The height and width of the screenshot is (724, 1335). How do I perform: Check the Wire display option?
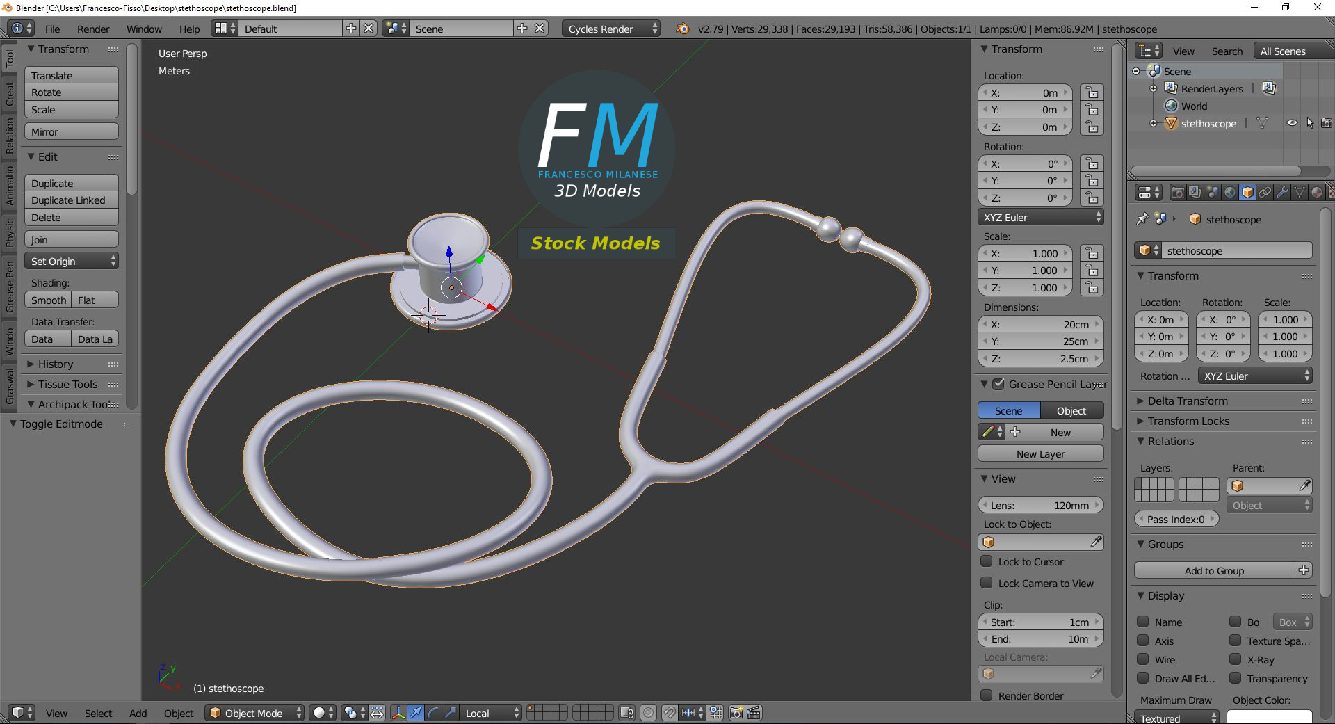pos(1143,659)
